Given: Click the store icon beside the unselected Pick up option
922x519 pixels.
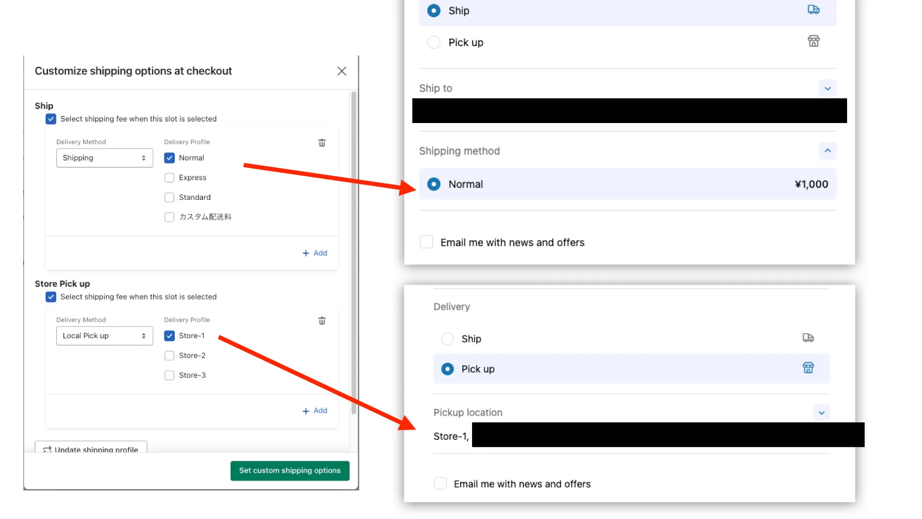Looking at the screenshot, I should pos(813,41).
